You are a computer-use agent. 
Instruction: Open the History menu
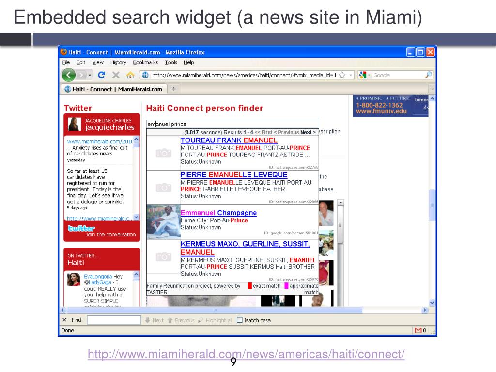point(118,62)
